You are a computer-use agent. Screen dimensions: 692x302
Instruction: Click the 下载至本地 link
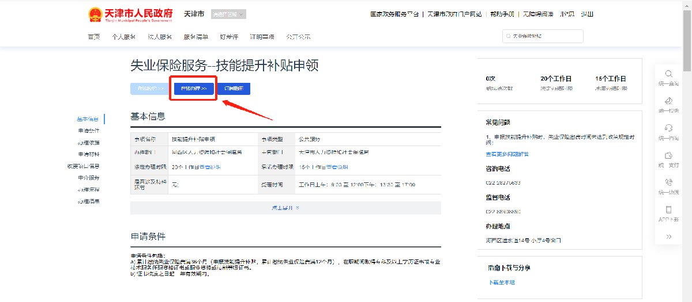pyautogui.click(x=501, y=282)
